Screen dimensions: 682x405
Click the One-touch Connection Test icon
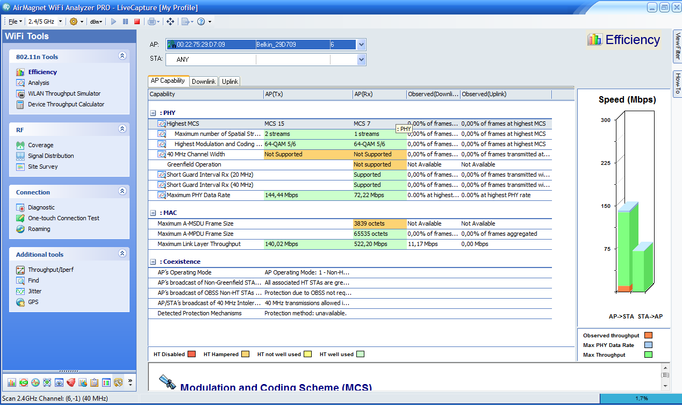20,218
